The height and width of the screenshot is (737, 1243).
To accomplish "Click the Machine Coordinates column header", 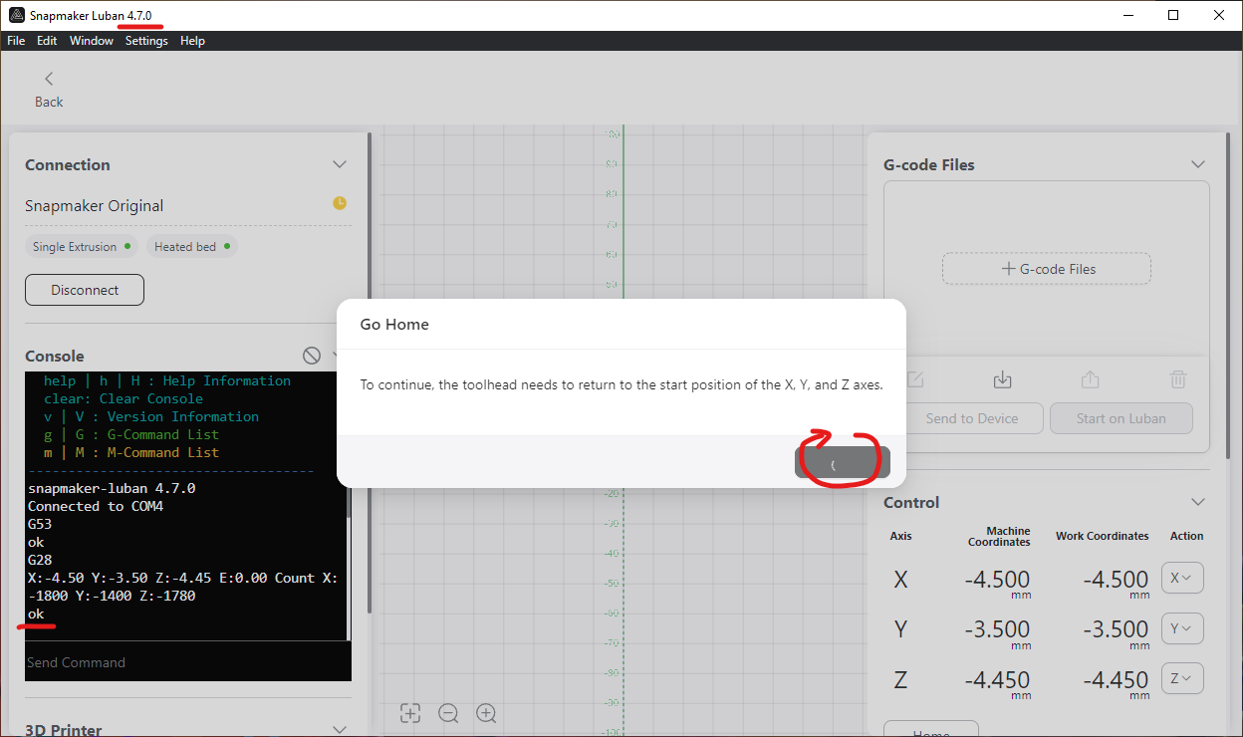I will pos(999,537).
